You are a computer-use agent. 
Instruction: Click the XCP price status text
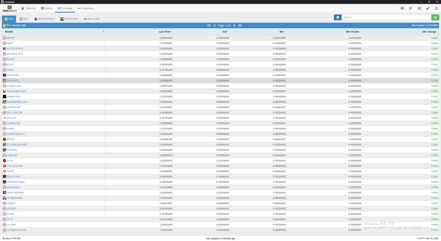click(428, 238)
